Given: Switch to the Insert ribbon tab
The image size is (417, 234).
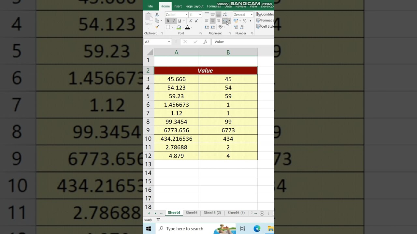Looking at the screenshot, I should point(178,6).
